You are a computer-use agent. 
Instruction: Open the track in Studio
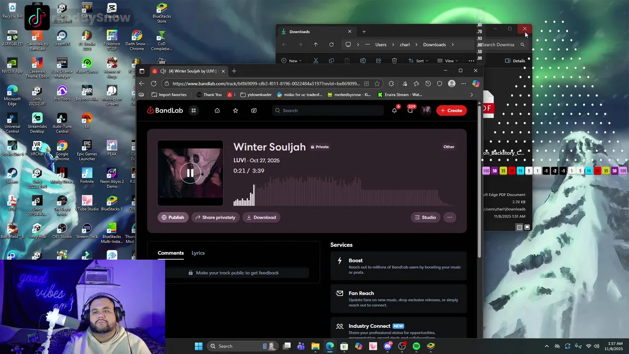(x=426, y=217)
